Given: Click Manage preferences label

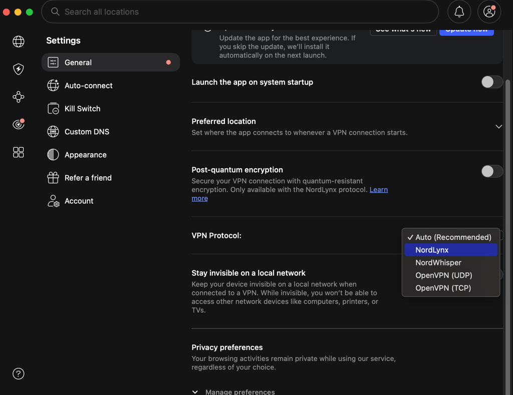Looking at the screenshot, I should [240, 391].
